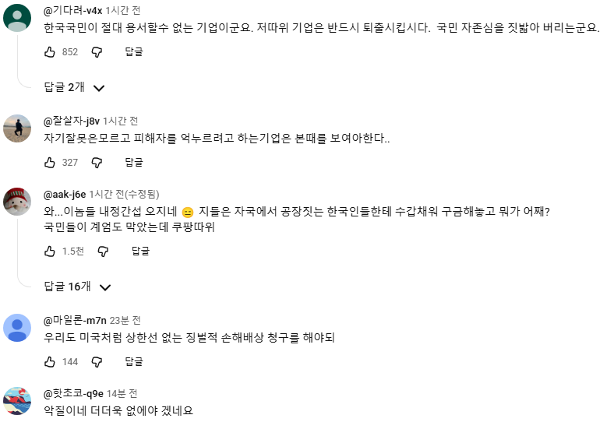The width and height of the screenshot is (614, 422).
Task: Expand the 답글 16개 replies
Action: (x=77, y=287)
